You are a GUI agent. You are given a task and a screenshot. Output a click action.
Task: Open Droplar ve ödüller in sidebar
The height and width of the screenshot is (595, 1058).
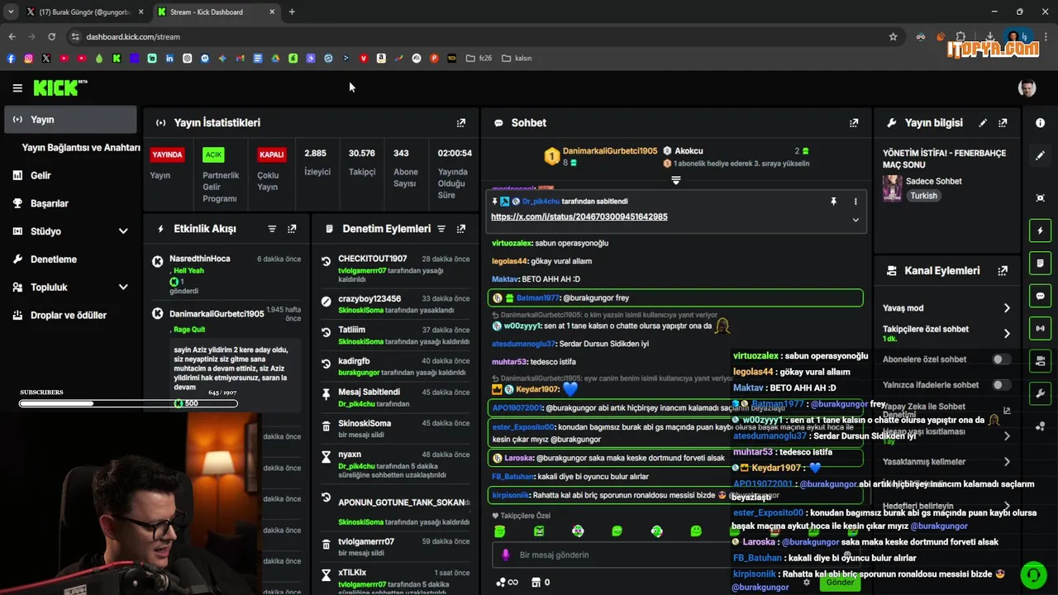click(70, 315)
